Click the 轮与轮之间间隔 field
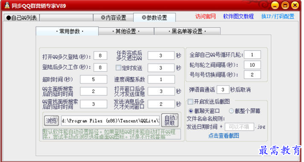Screen dimensions: 304x162 point(252,65)
